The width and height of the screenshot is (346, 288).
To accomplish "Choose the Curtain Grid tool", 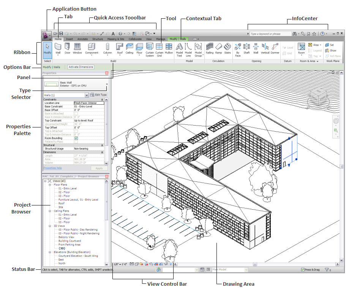I will pyautogui.click(x=159, y=50).
